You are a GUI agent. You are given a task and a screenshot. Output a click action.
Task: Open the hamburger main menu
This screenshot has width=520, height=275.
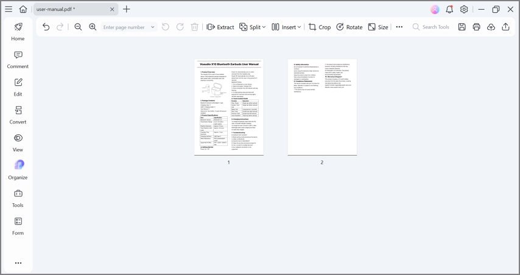[x=9, y=9]
